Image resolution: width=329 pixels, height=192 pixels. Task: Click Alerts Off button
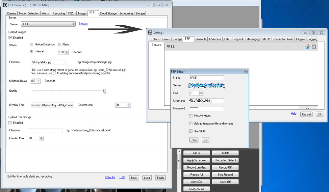(x=225, y=182)
